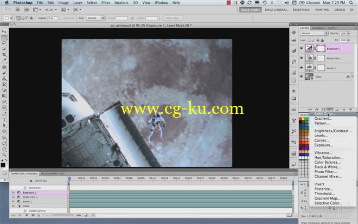The height and width of the screenshot is (224, 358).
Task: Expand the Exposure 1 timeline track
Action: [13, 193]
